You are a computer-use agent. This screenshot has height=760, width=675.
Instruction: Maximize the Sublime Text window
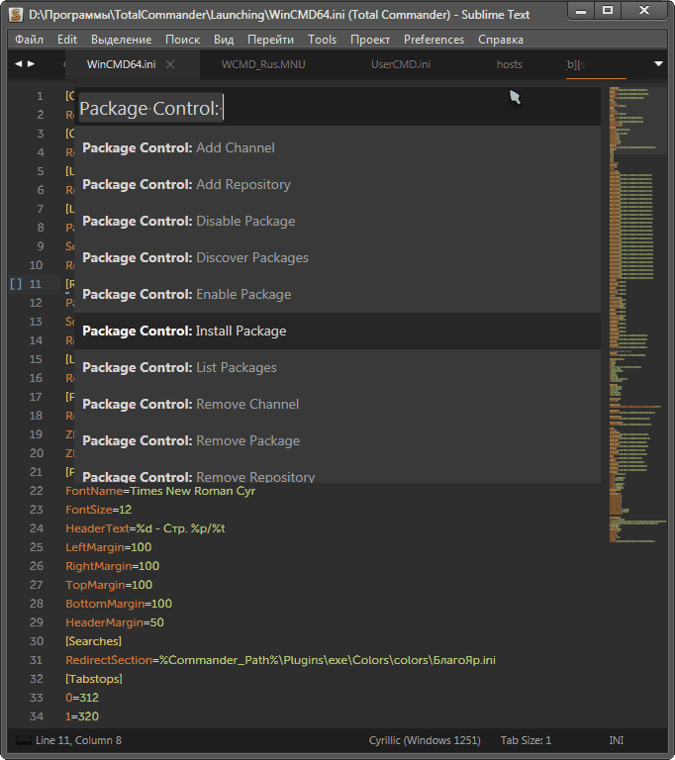607,10
